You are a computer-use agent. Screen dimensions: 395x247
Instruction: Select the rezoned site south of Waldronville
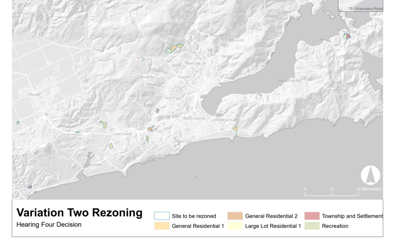click(30, 186)
